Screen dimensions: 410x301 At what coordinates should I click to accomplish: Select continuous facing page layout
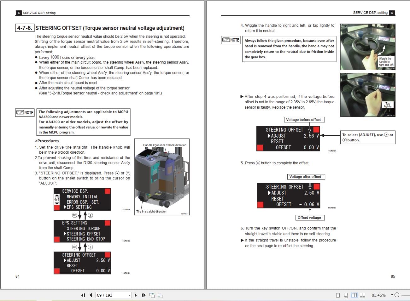click(x=362, y=295)
